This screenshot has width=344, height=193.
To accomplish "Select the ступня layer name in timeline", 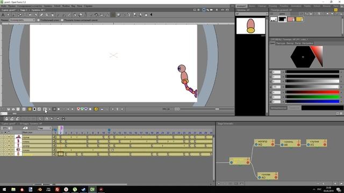I will [x=26, y=137].
